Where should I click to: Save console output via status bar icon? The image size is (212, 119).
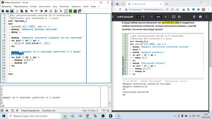[7, 110]
